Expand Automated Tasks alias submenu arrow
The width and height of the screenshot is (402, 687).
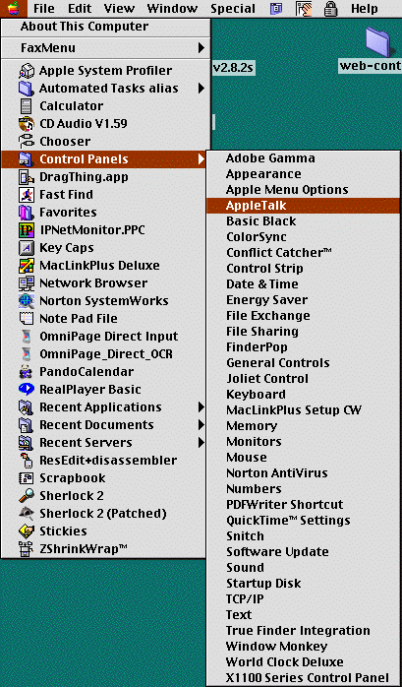201,88
